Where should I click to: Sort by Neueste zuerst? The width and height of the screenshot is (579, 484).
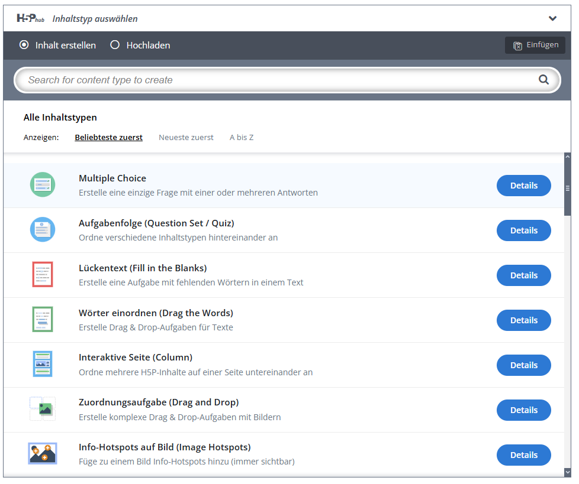coord(186,137)
